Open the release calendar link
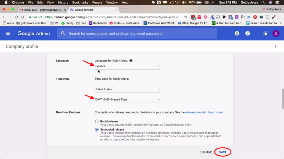 [196, 112]
